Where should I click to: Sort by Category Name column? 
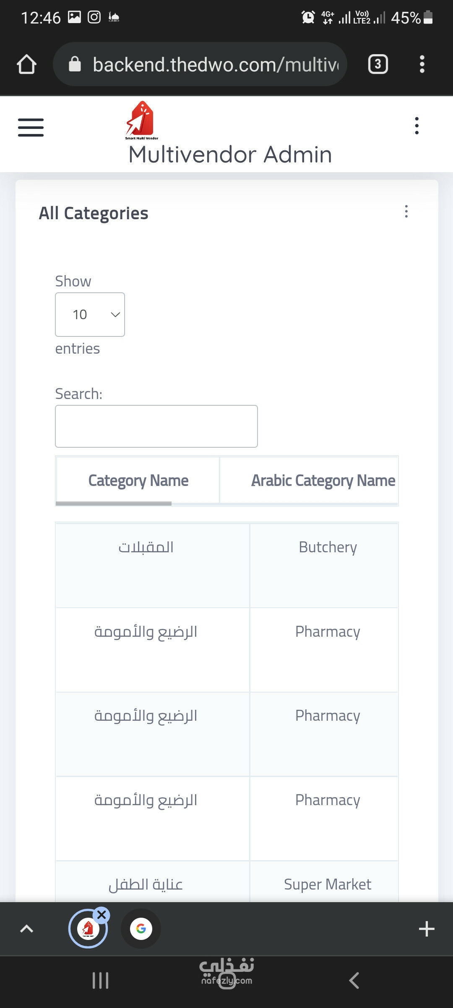[x=138, y=480]
